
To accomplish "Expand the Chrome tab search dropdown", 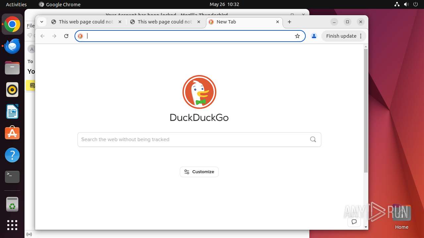I will [x=41, y=22].
